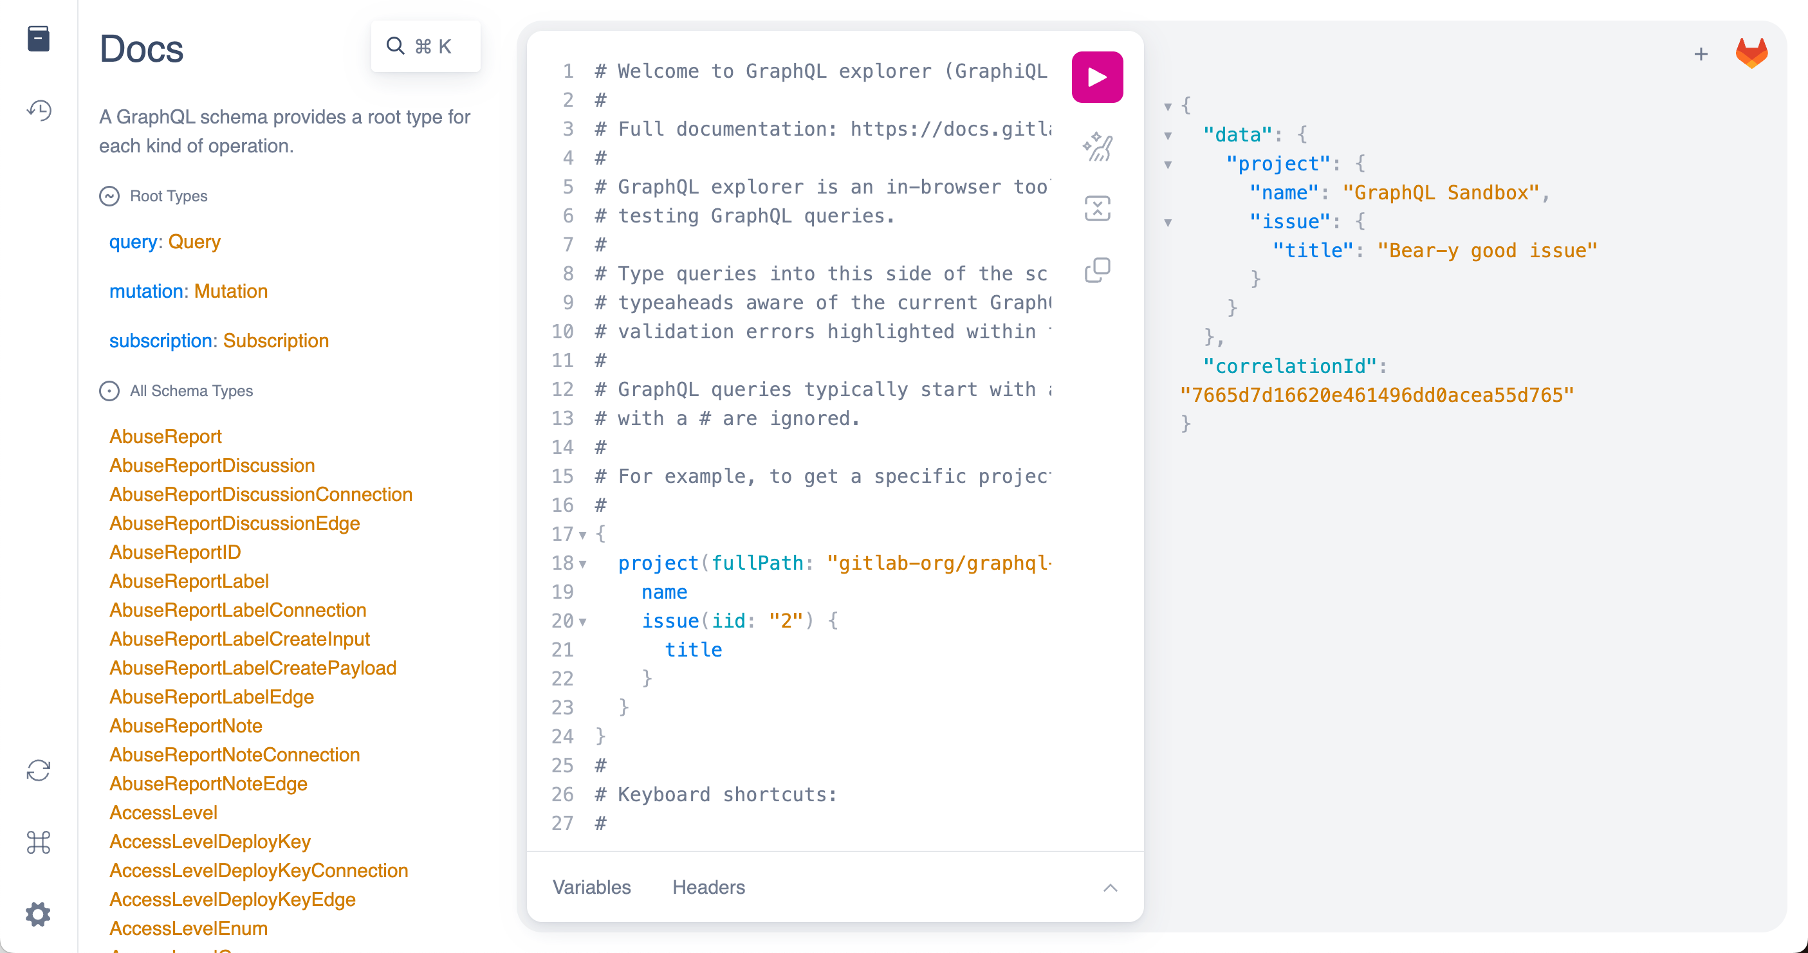Fold the project block at line 18

(x=583, y=563)
